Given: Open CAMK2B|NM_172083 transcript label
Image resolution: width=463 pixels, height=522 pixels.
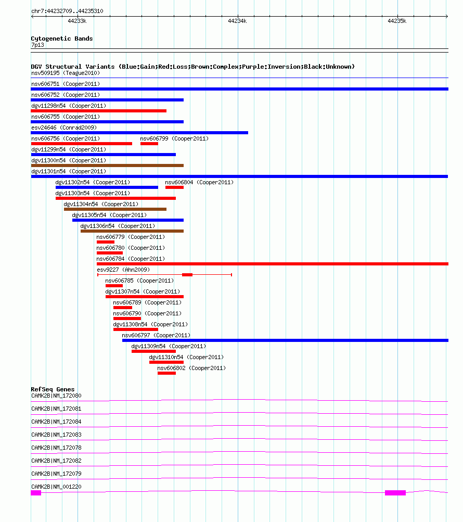Looking at the screenshot, I should (56, 435).
